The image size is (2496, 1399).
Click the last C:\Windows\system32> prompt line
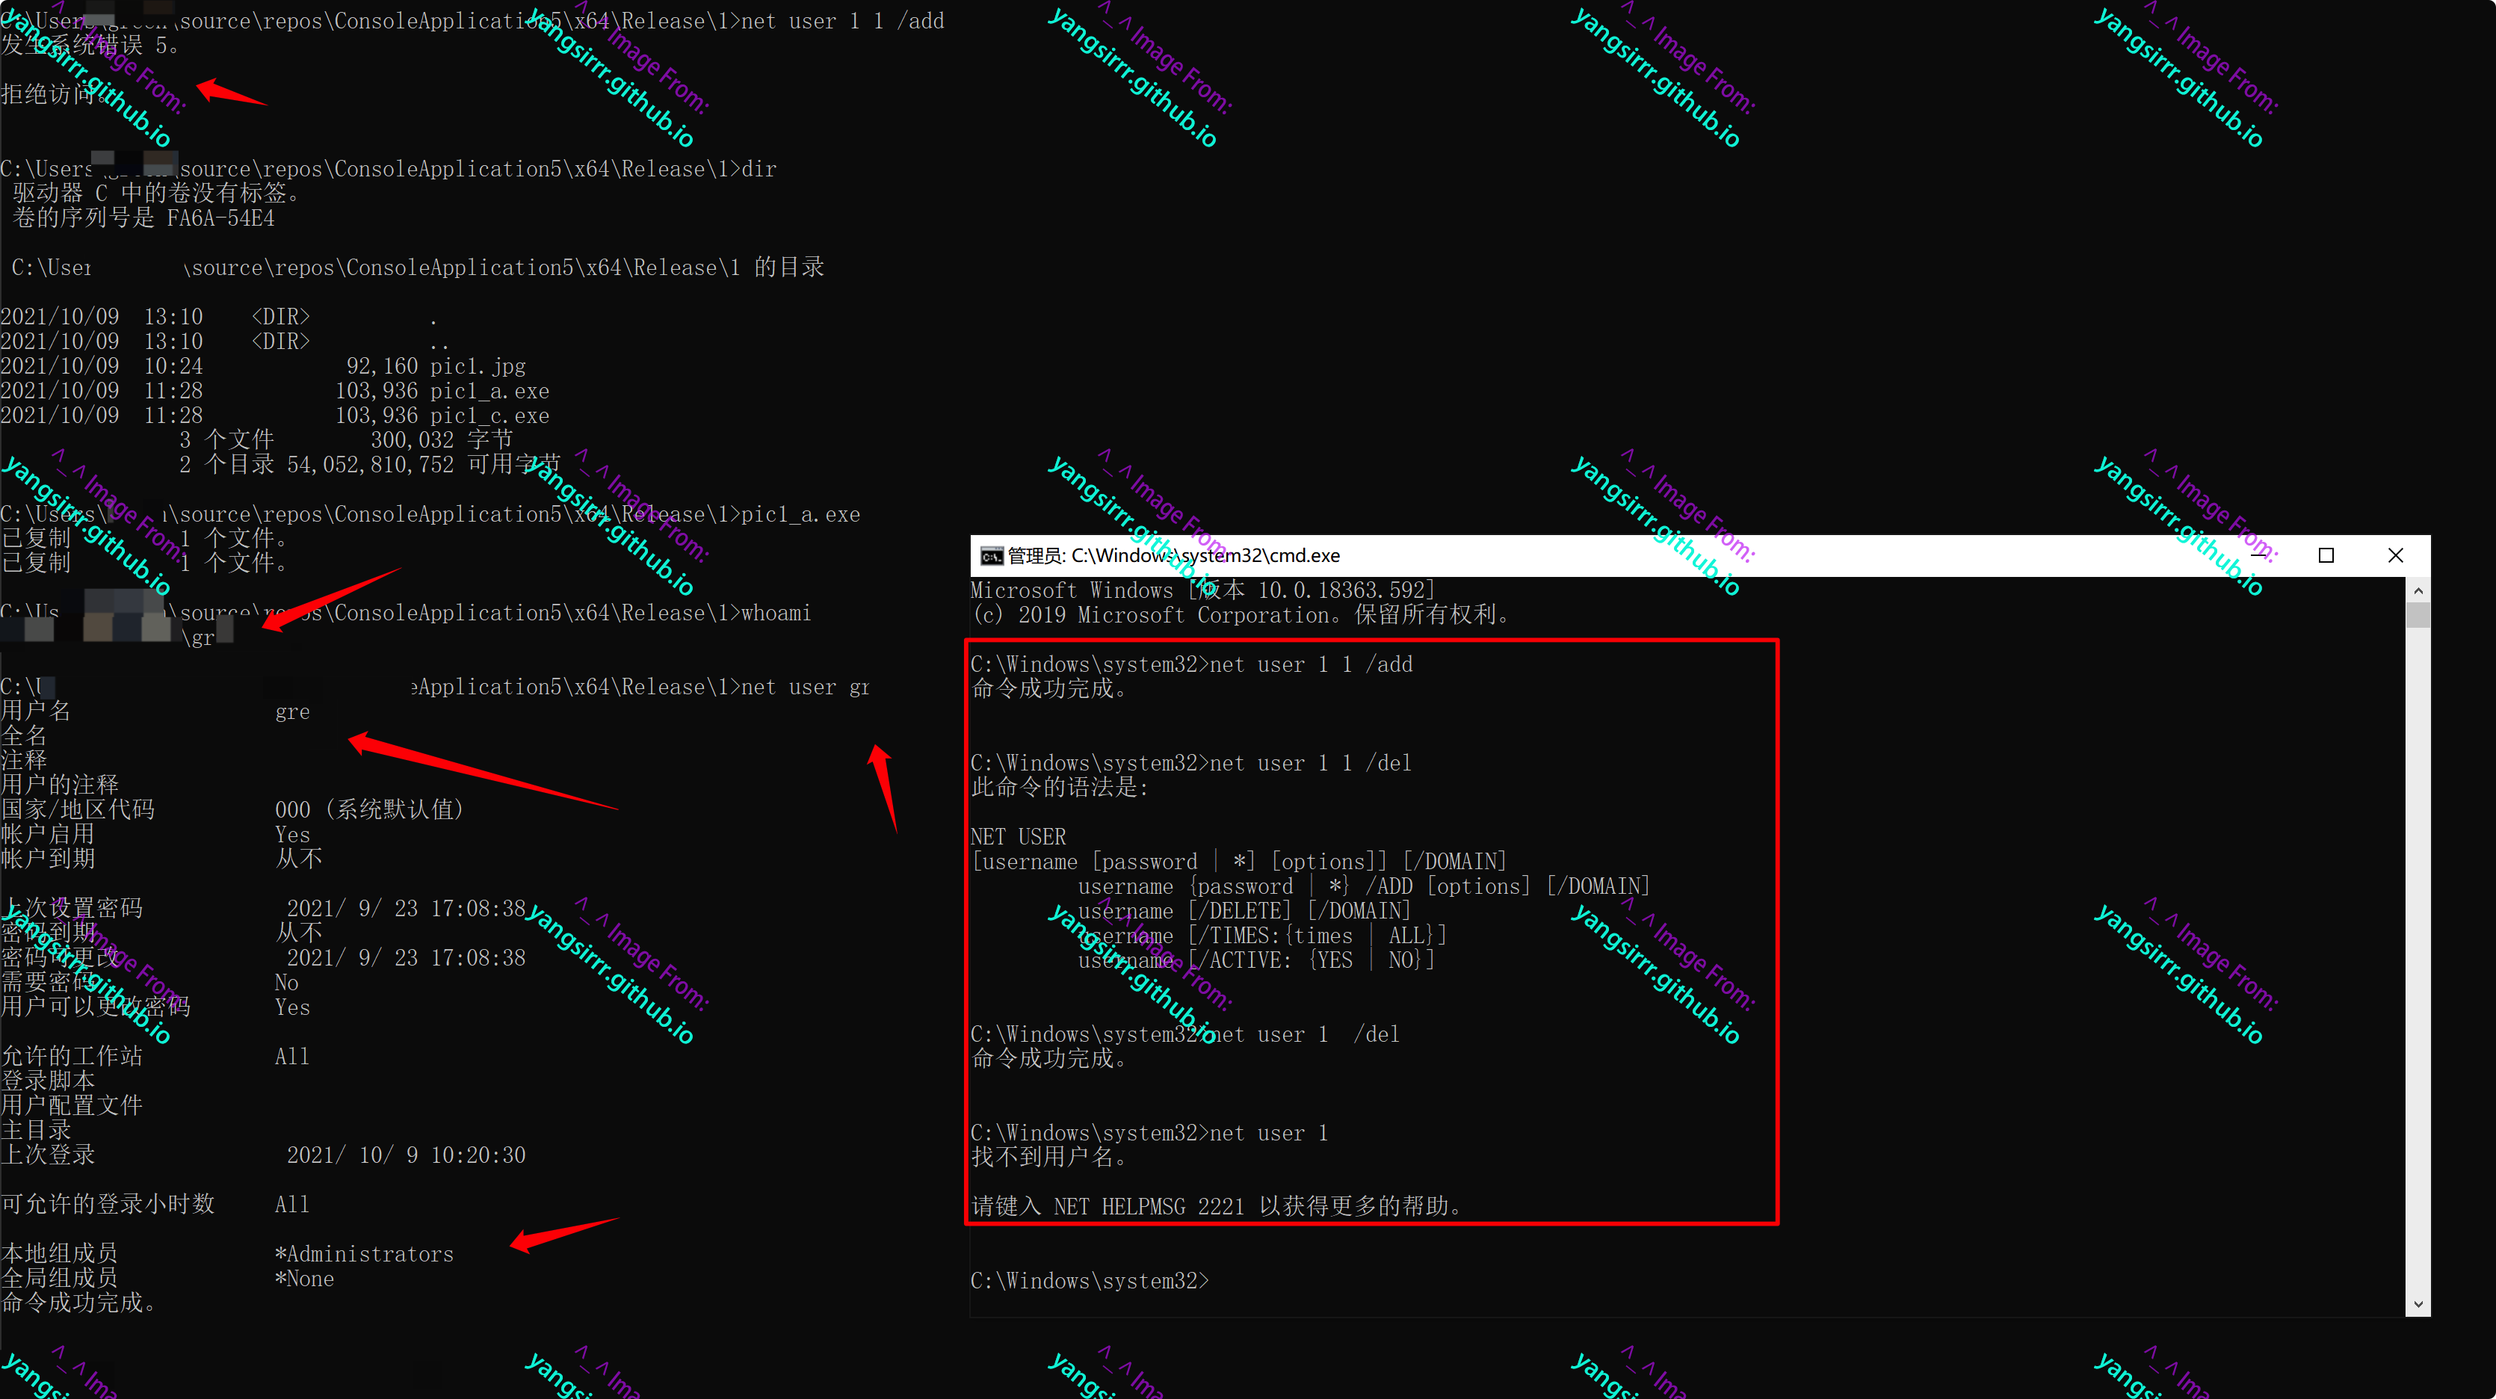tap(1089, 1281)
